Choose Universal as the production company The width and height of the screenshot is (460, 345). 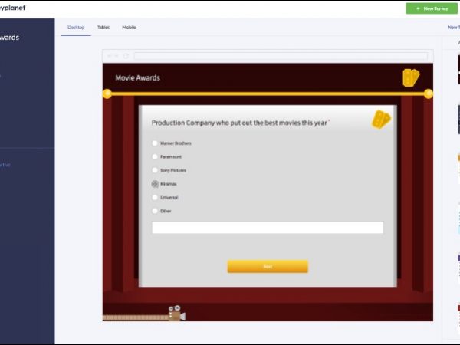155,197
